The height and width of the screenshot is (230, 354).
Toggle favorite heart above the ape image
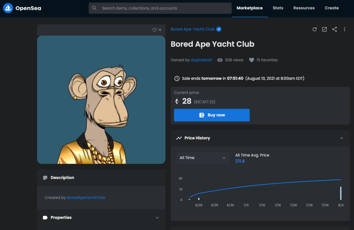(x=155, y=30)
